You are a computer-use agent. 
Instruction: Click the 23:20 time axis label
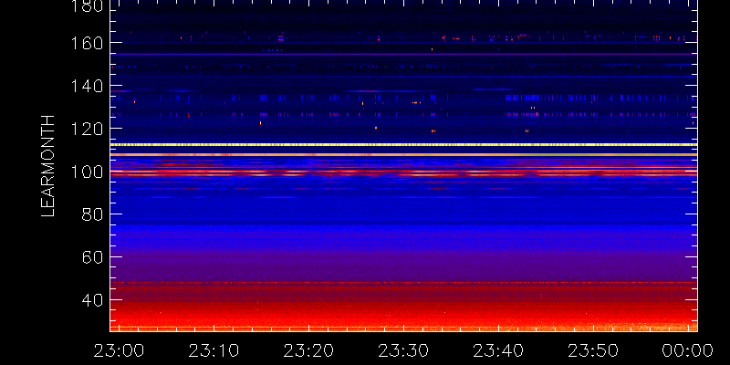(308, 350)
